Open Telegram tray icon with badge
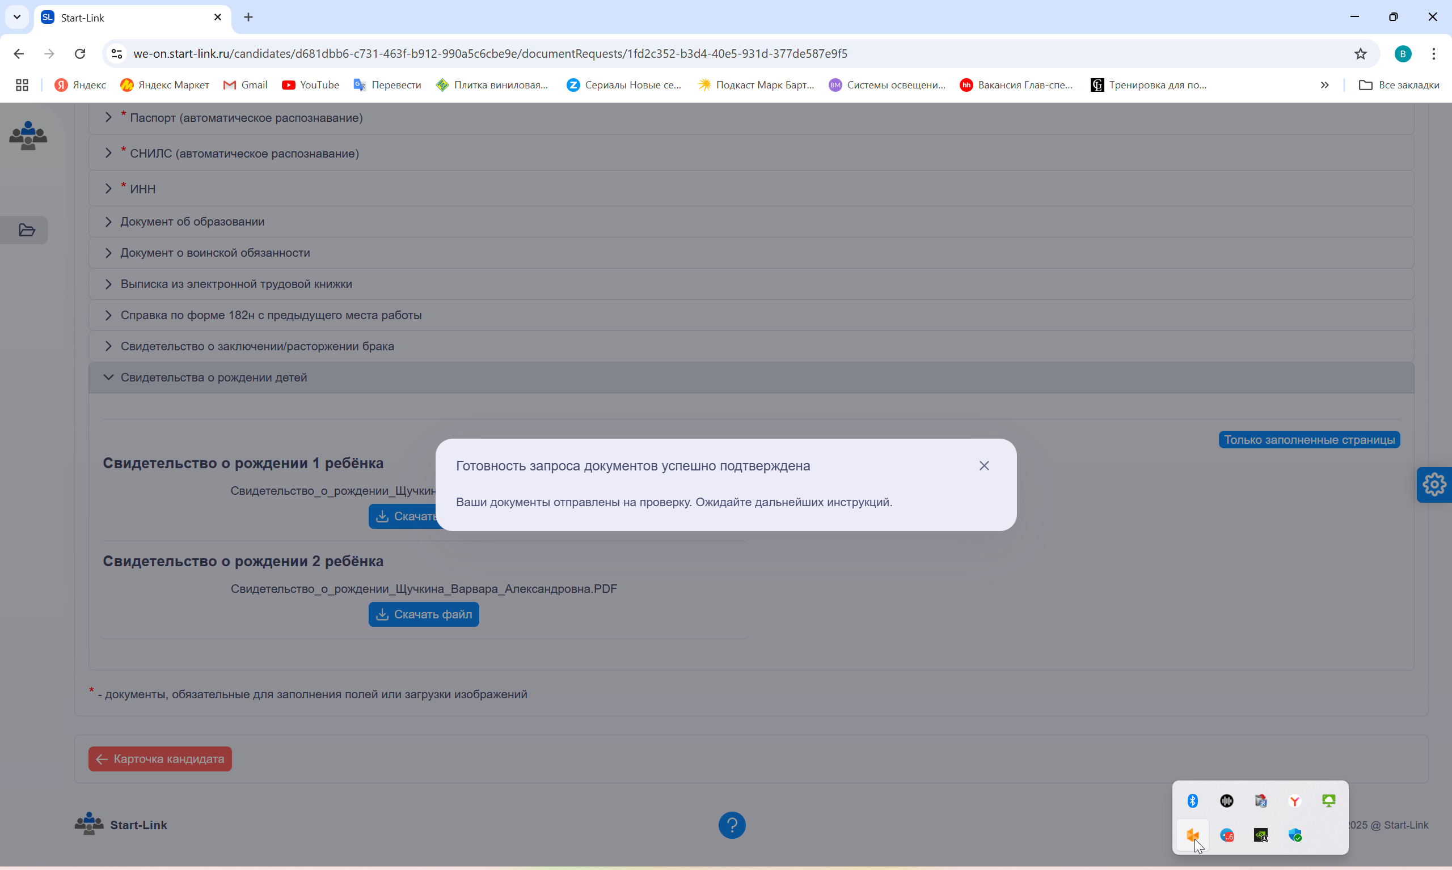Screen dimensions: 1452x870 (x=1226, y=834)
